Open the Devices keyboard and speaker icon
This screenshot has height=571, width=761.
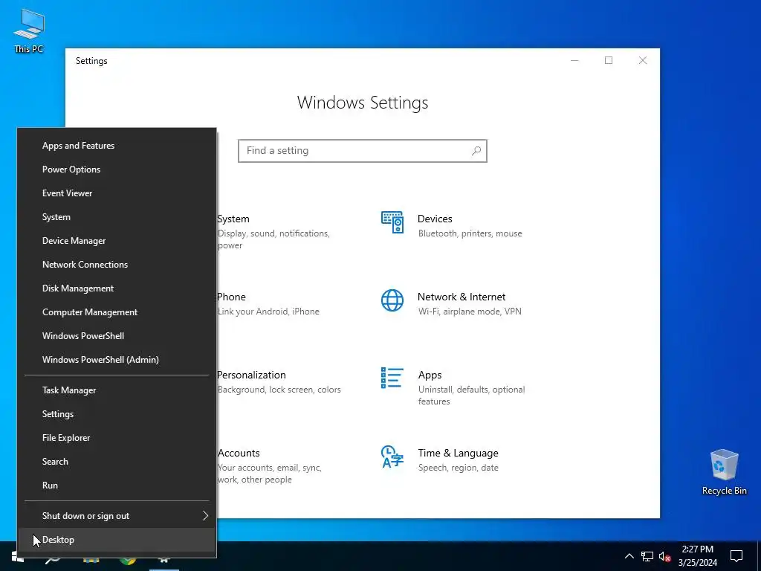[392, 222]
